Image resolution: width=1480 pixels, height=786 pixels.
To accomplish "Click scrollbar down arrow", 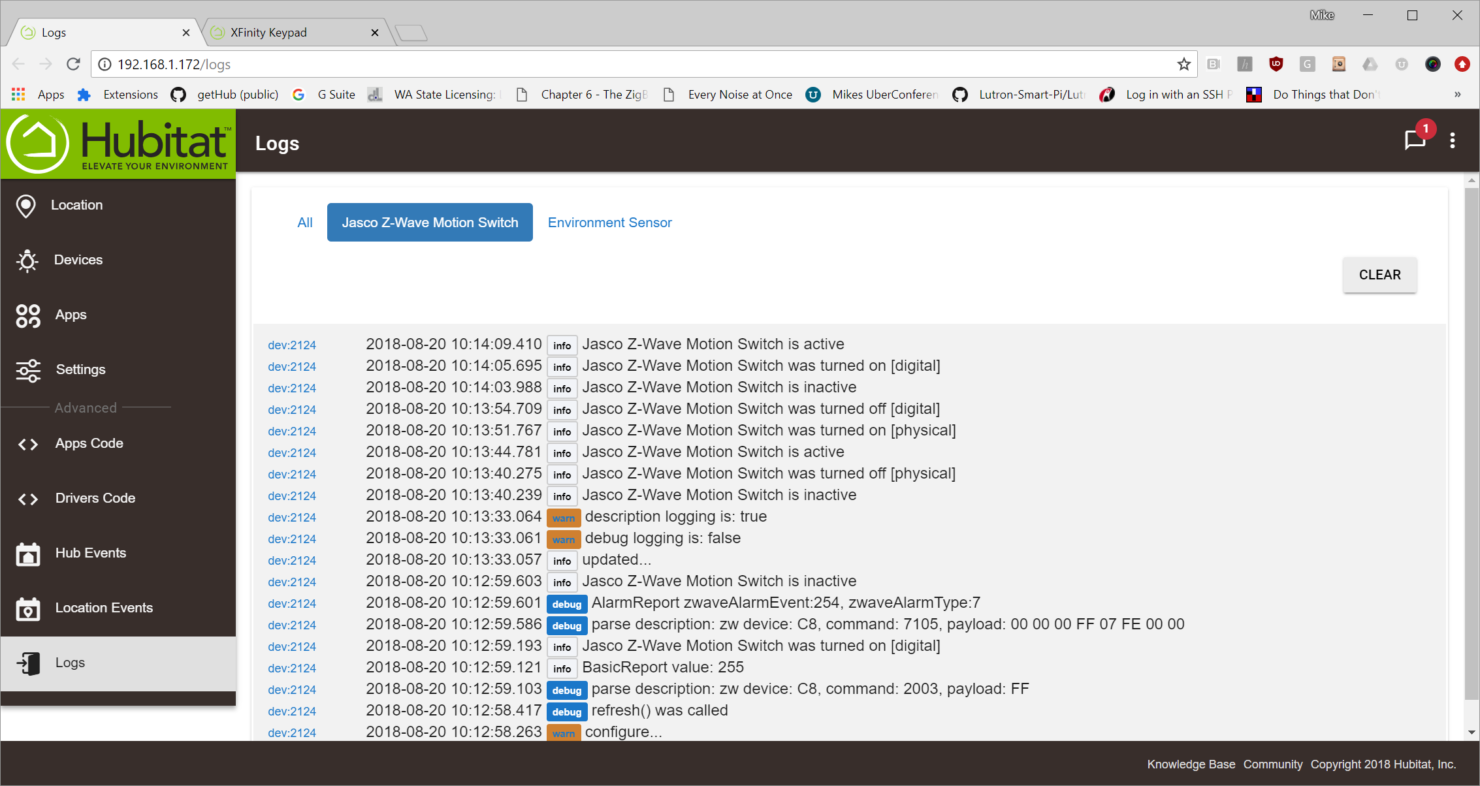I will (x=1472, y=732).
